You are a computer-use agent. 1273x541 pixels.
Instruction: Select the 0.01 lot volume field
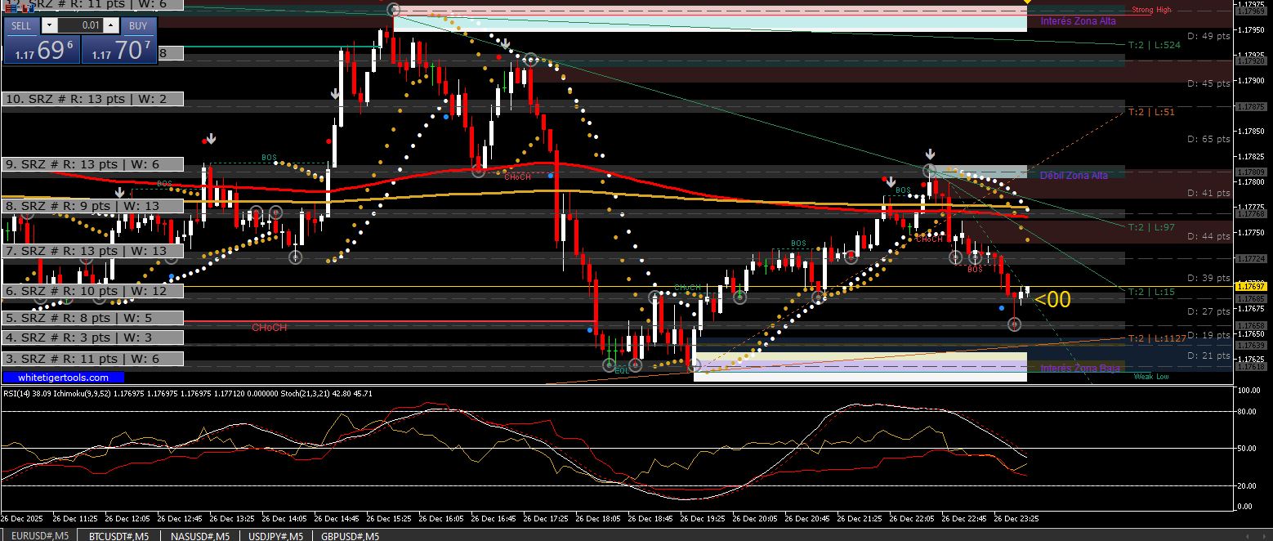tap(80, 25)
